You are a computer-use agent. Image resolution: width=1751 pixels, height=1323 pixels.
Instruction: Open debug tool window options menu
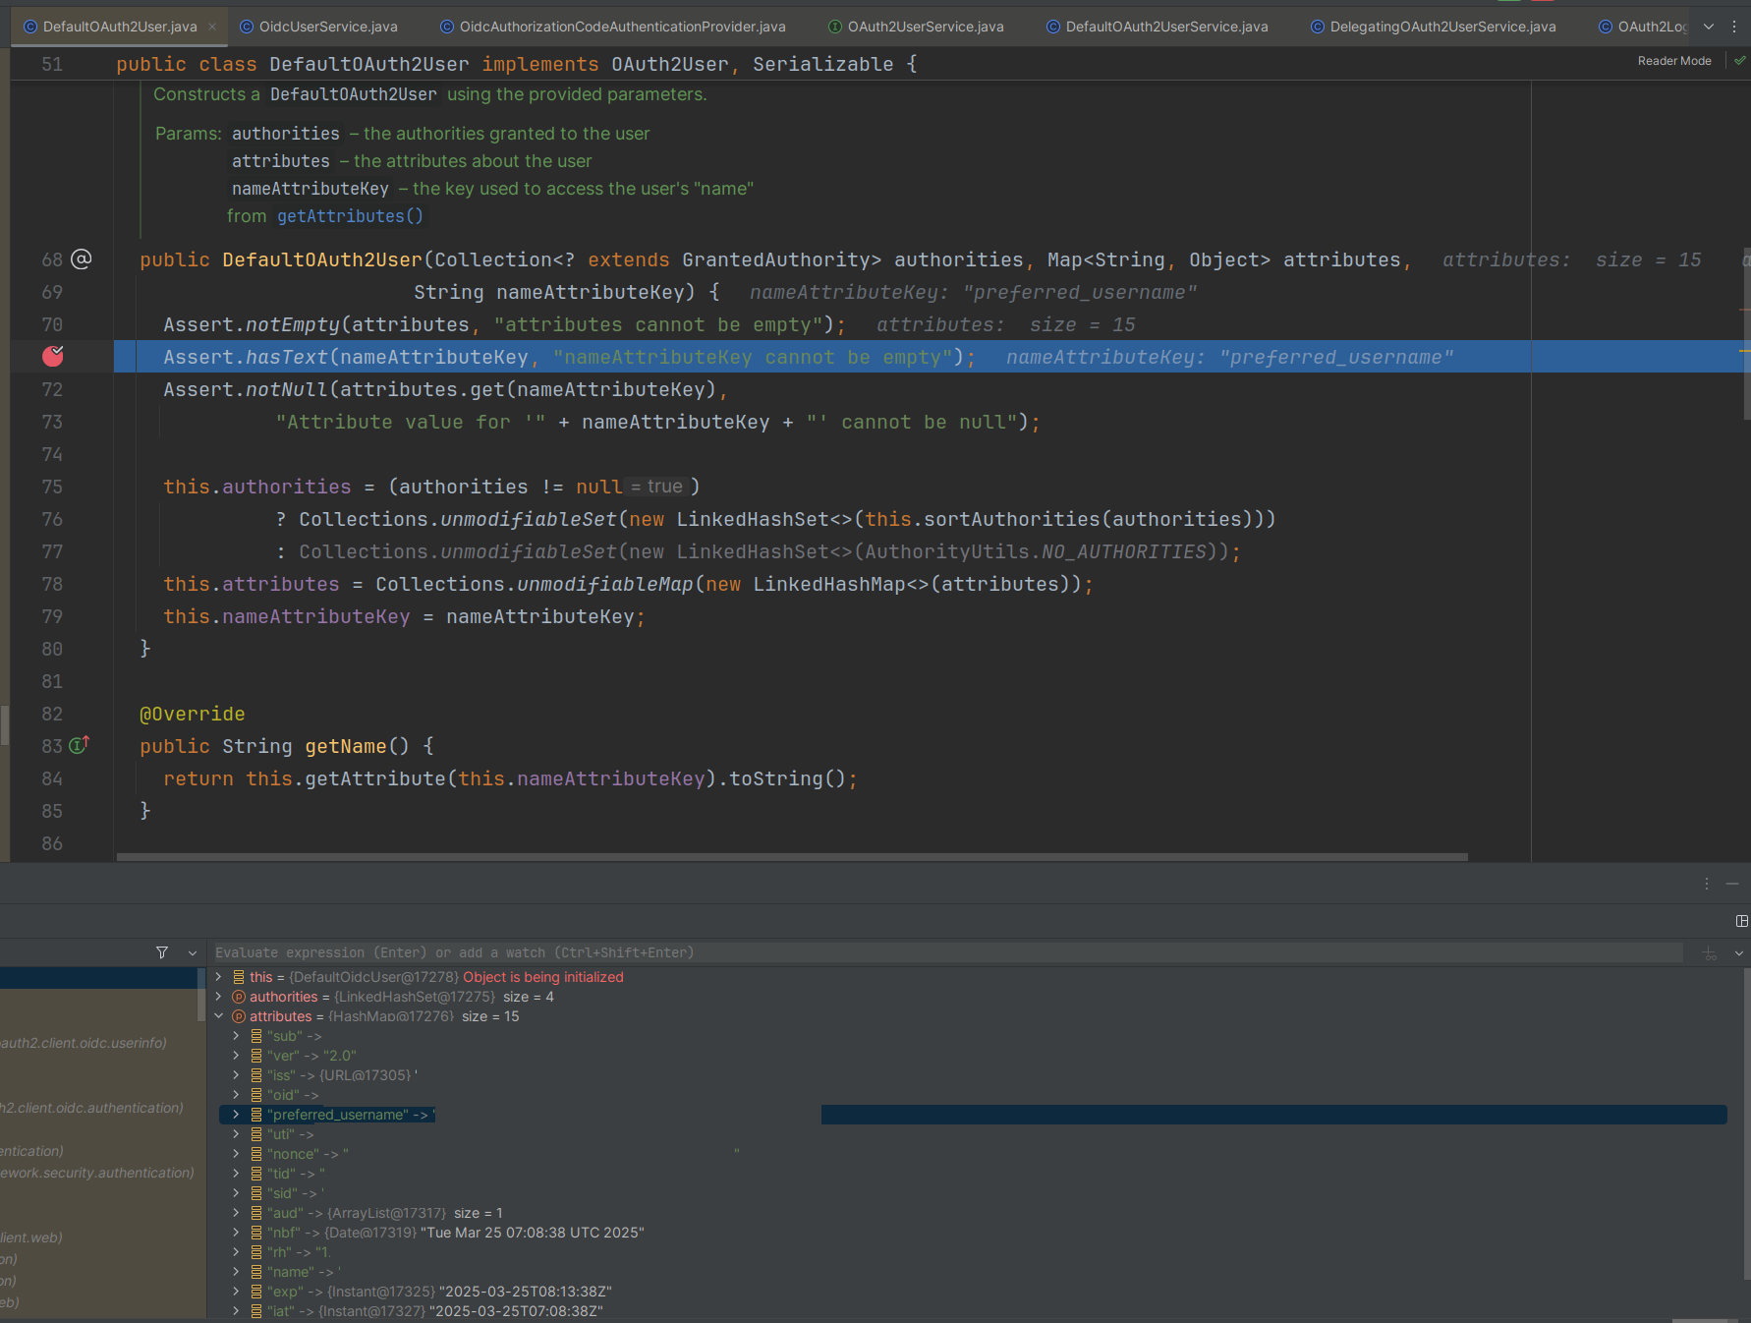pyautogui.click(x=1707, y=884)
